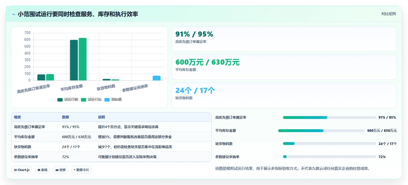Toggle the 指标值 legend entry
This screenshot has width=408, height=185.
tap(113, 100)
